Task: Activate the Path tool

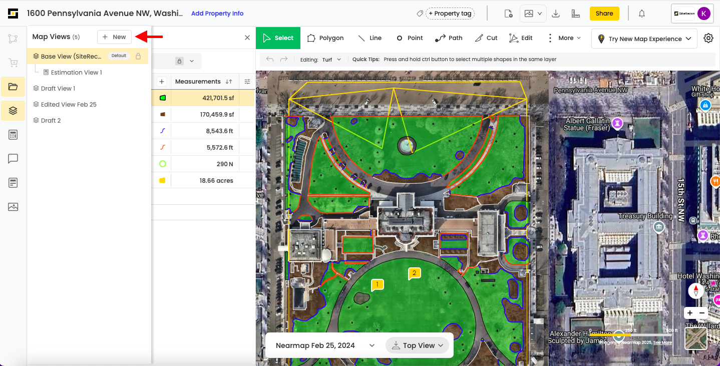Action: point(449,38)
